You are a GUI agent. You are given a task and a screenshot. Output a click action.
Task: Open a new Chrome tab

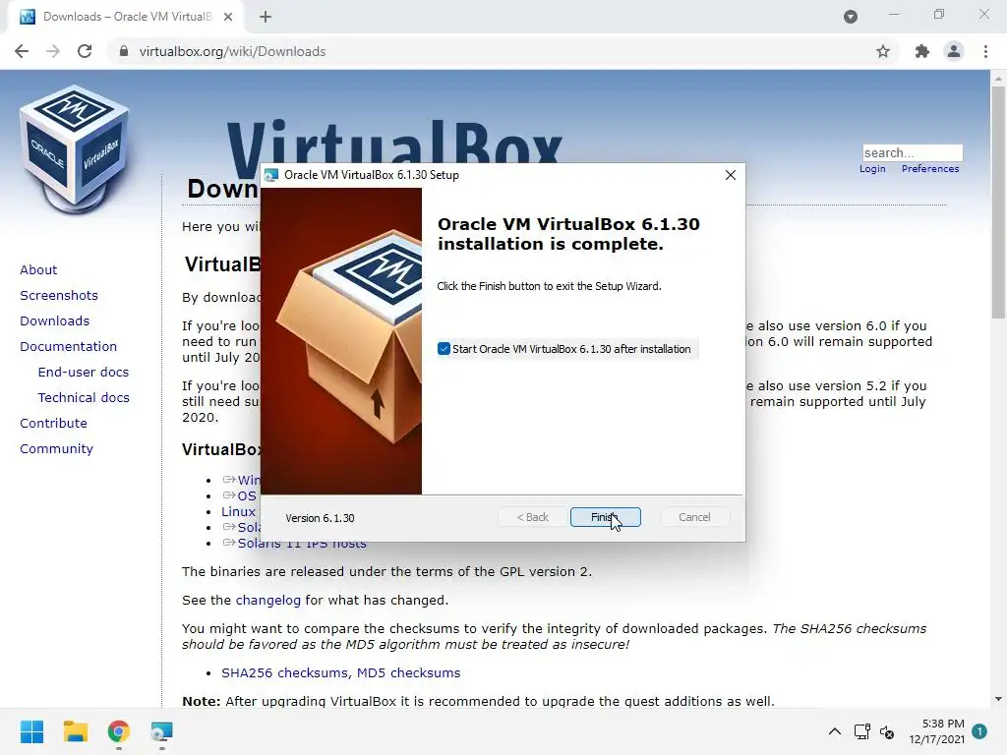[266, 17]
